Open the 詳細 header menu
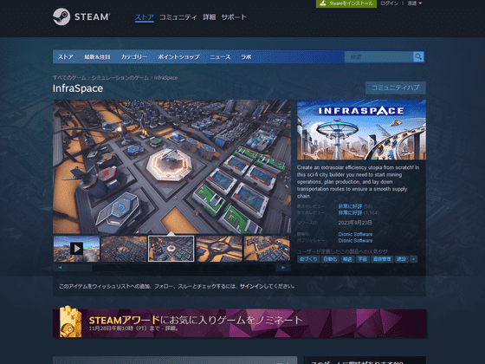 209,17
